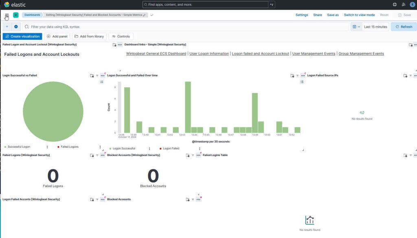Open the Add panel tool
This screenshot has height=238, width=417.
57,36
